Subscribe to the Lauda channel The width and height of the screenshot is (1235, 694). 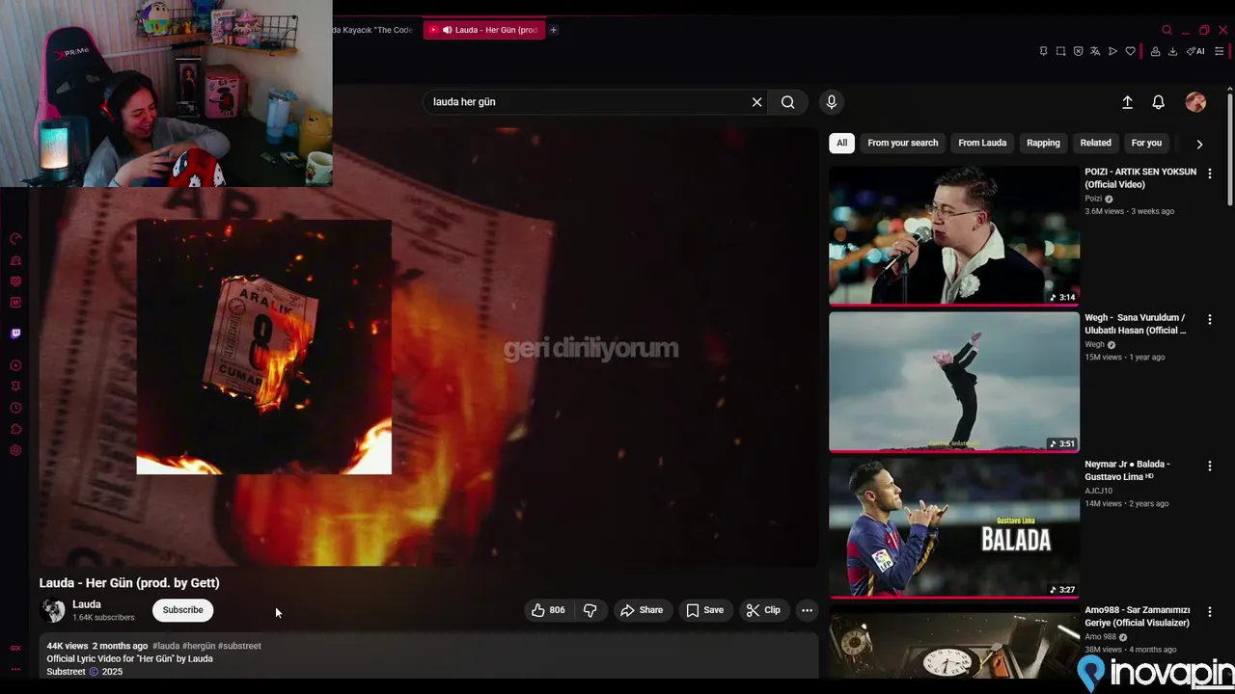click(x=182, y=610)
